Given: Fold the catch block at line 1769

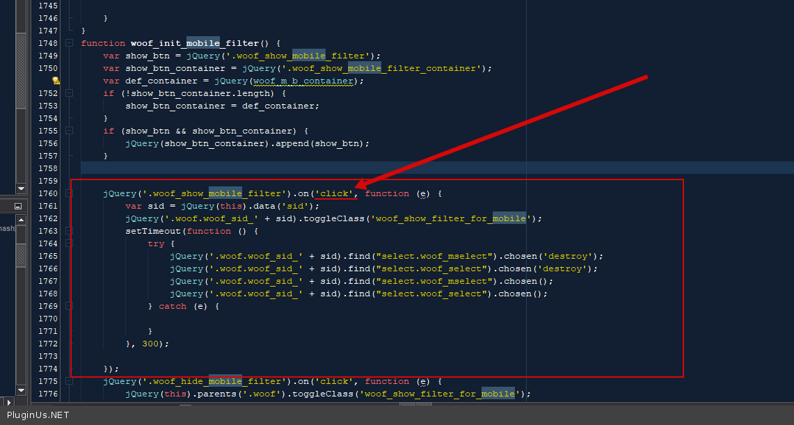Looking at the screenshot, I should (x=70, y=306).
